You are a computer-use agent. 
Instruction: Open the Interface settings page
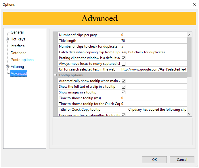(x=18, y=46)
